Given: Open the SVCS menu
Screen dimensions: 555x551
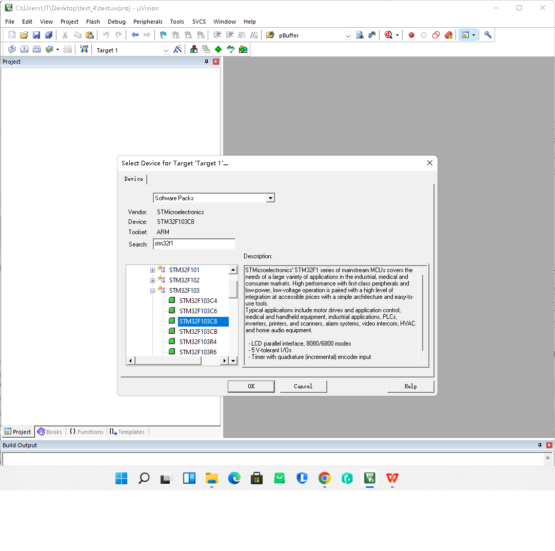Looking at the screenshot, I should click(x=199, y=22).
